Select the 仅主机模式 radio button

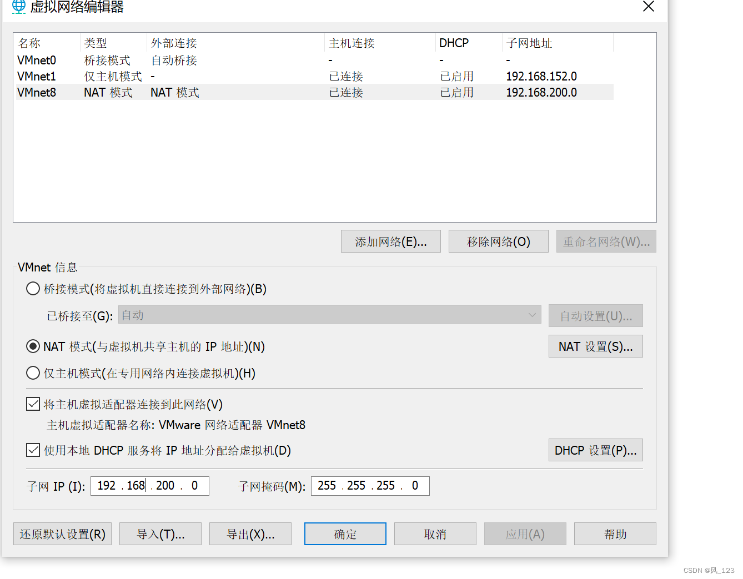tap(33, 373)
